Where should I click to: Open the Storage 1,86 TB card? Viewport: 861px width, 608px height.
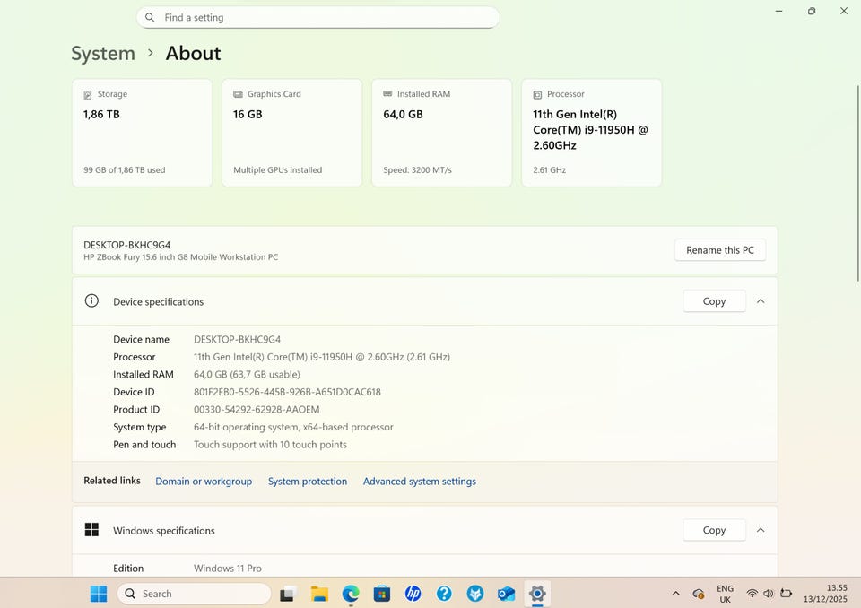pos(143,133)
